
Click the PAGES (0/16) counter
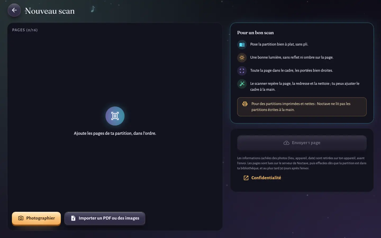25,30
